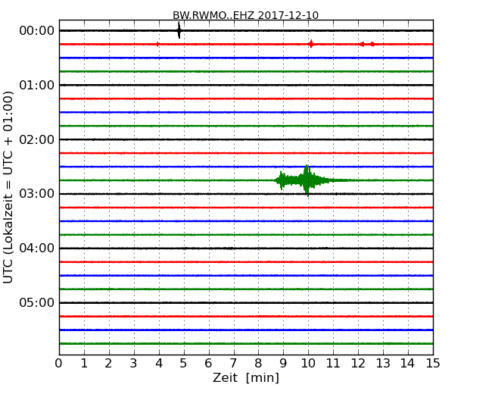The width and height of the screenshot is (492, 394).
Task: Click x-axis tick label 4
Action: coord(159,364)
